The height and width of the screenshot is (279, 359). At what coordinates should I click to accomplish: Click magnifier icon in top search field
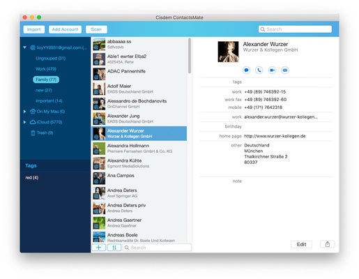click(x=263, y=29)
